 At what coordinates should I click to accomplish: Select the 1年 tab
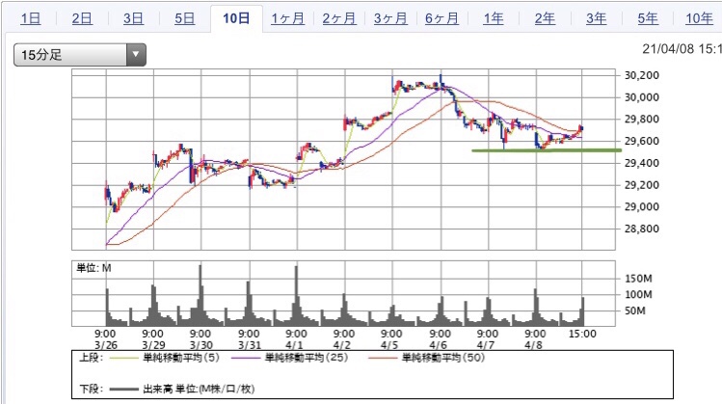[494, 18]
